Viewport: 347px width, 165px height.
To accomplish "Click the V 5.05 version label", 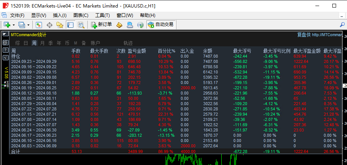I will point(6,73).
